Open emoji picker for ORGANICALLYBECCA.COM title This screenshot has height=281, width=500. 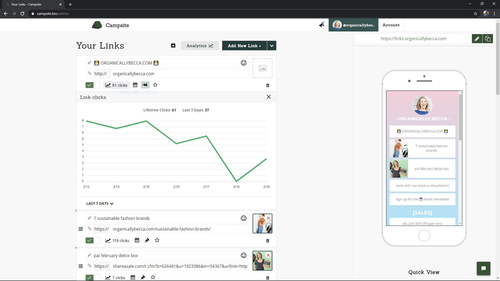[x=243, y=63]
